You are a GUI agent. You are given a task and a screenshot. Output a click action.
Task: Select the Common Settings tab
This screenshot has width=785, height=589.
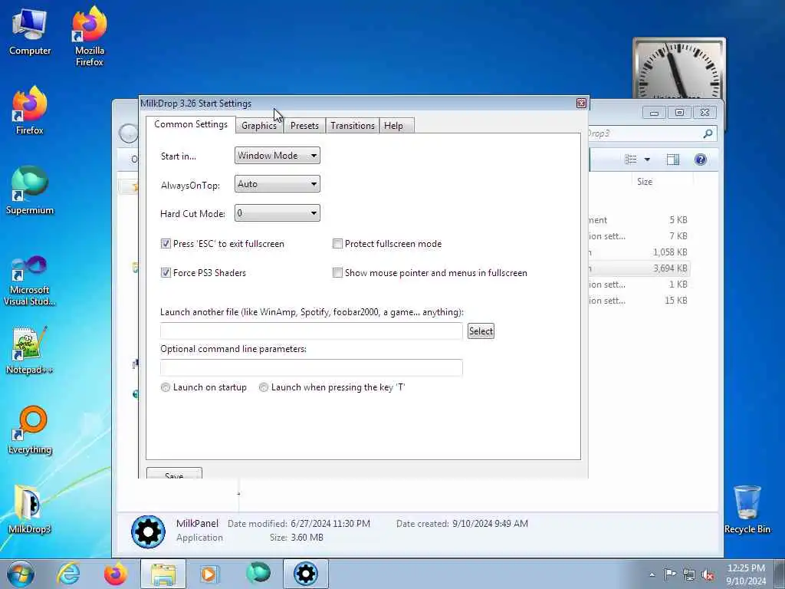click(x=191, y=124)
